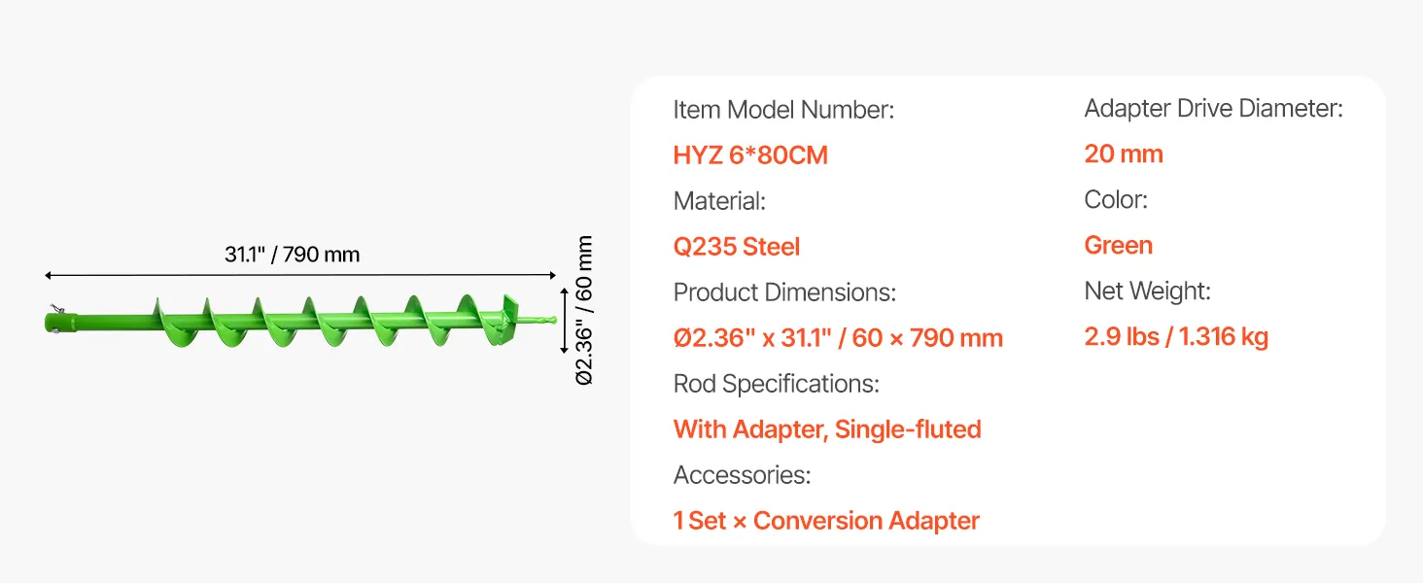Click the vertical diameter dimension arrow

(x=564, y=320)
